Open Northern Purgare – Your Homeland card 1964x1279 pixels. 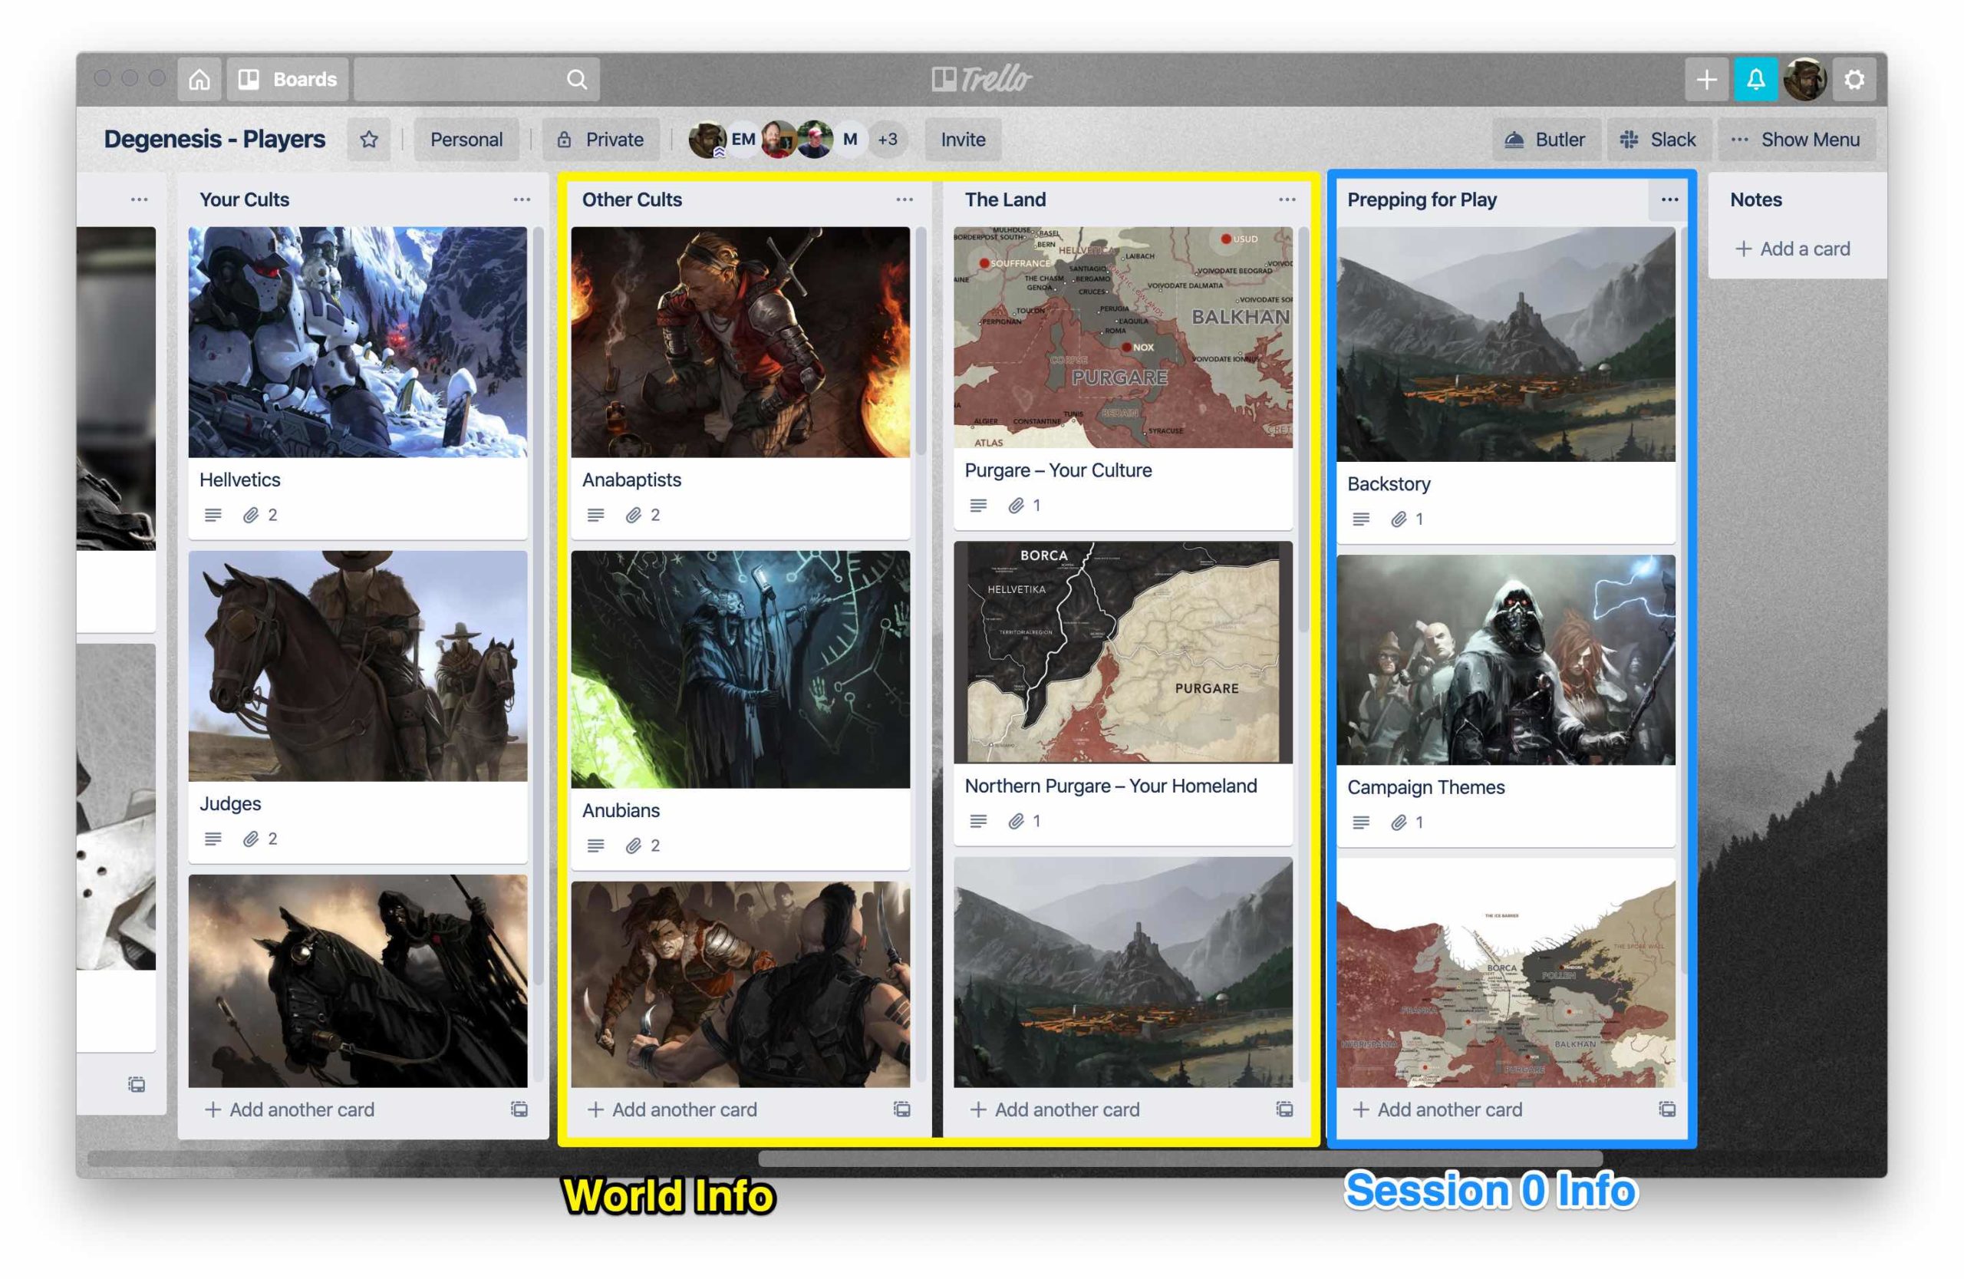(x=1123, y=693)
